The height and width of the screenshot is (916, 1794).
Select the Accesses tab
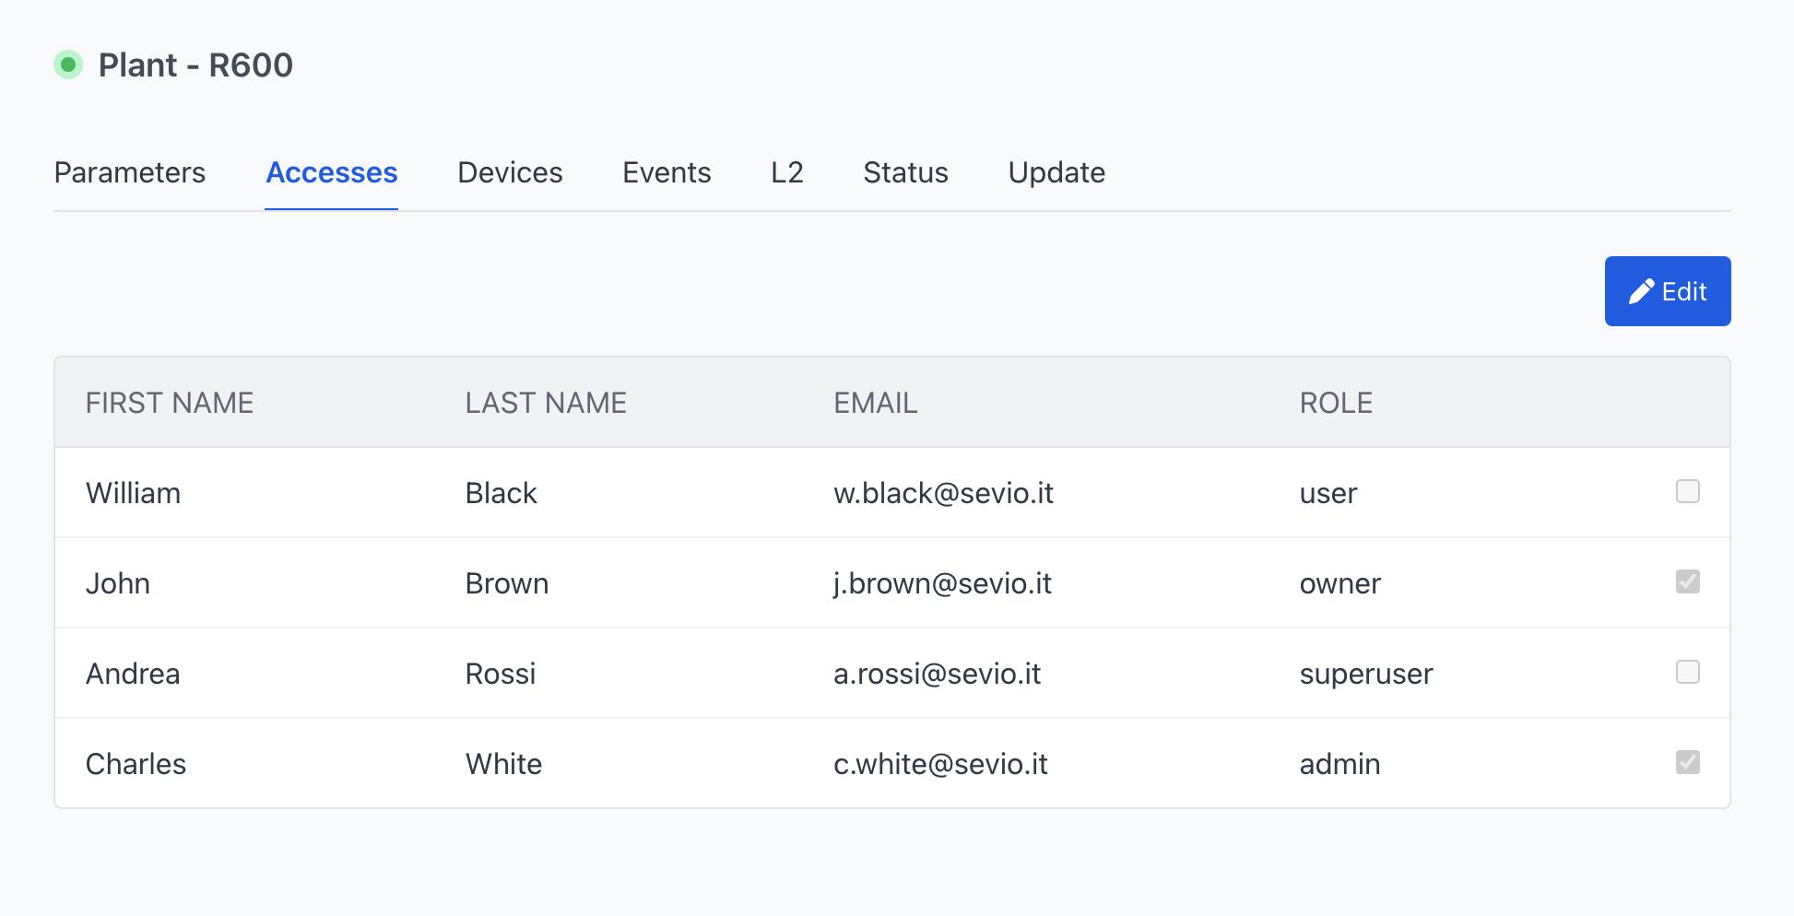332,172
